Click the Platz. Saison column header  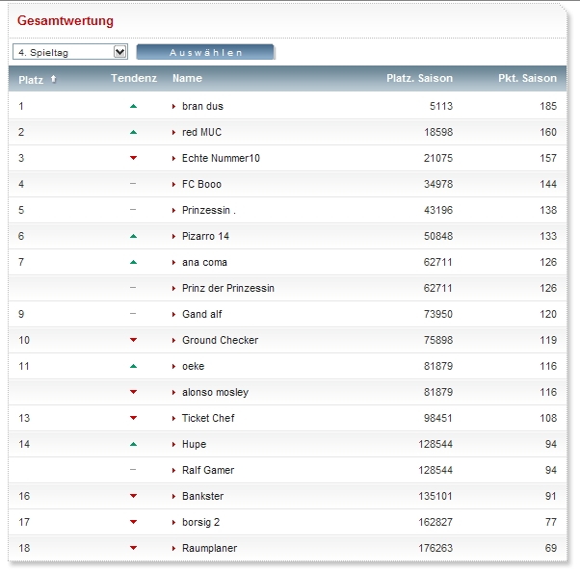click(x=419, y=78)
